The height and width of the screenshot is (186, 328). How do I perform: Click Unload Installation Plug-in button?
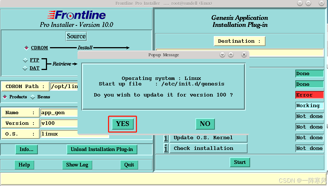(102, 149)
